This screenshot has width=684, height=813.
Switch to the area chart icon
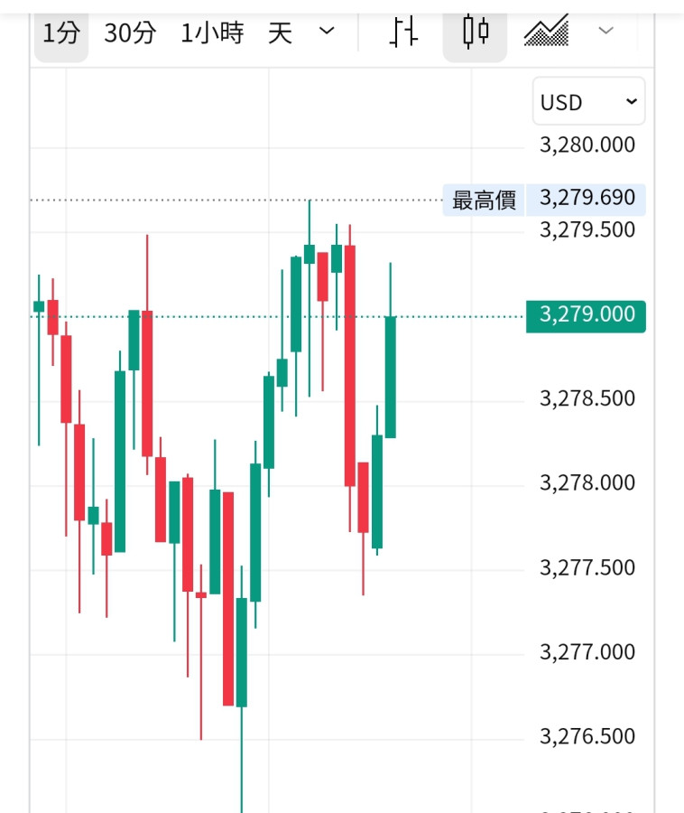pos(546,33)
